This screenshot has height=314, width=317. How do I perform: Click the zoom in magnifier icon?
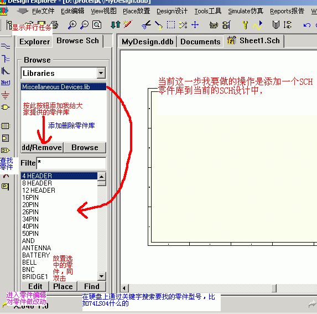72,25
